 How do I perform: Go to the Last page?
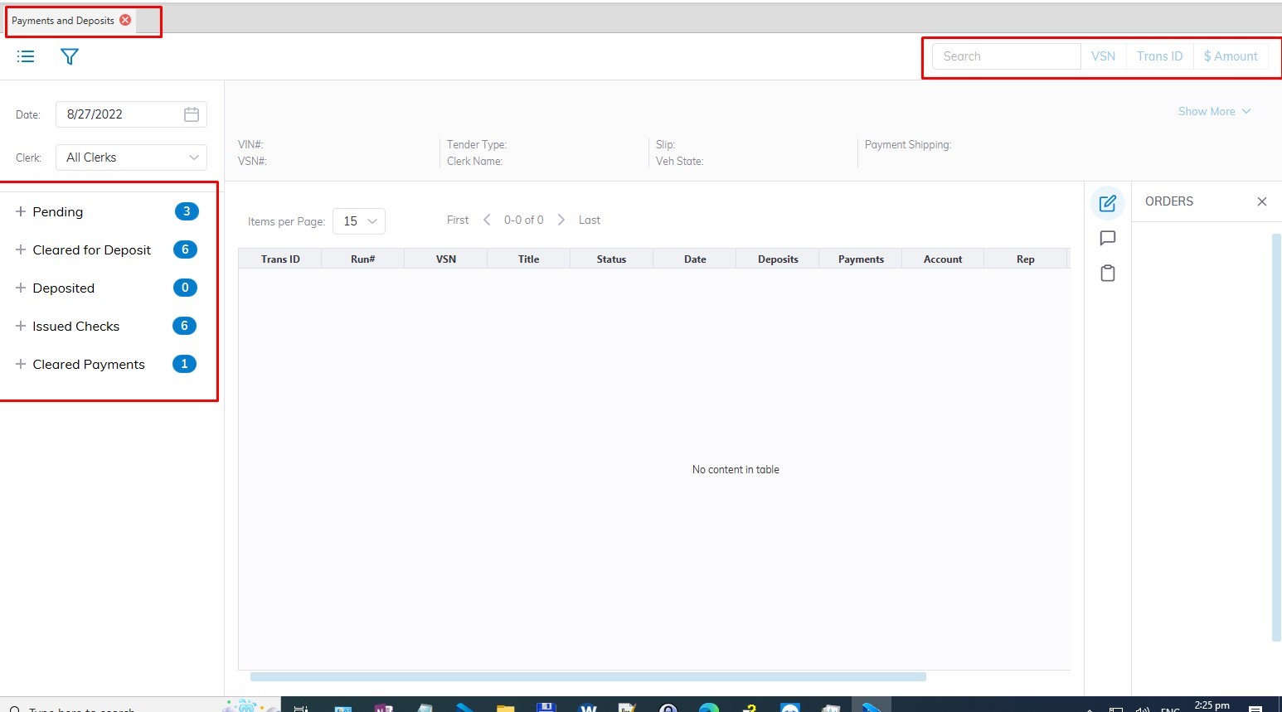tap(589, 220)
